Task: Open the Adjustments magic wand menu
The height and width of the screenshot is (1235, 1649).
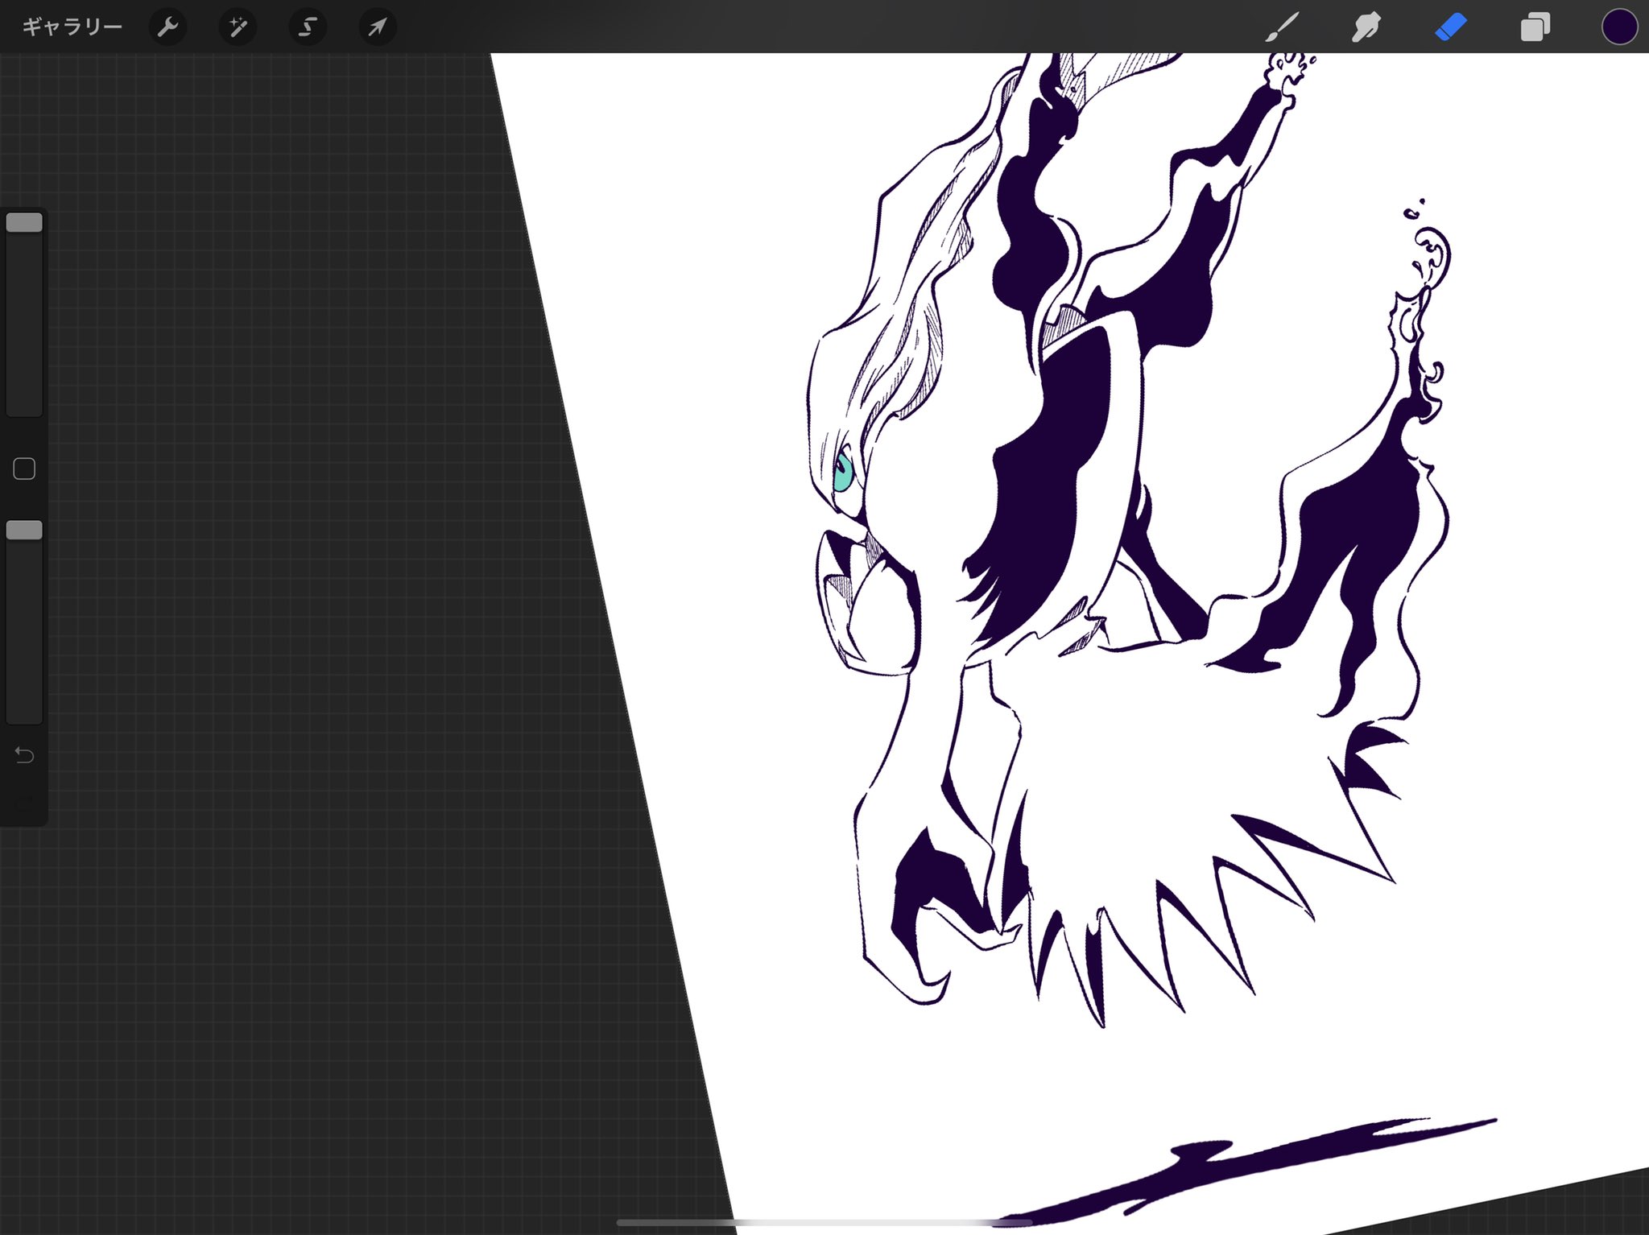Action: [x=238, y=27]
